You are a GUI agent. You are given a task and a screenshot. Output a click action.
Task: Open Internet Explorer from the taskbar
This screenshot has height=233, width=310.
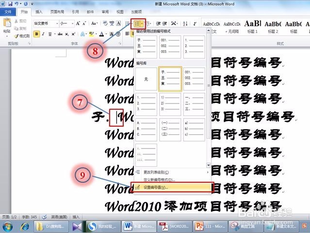tap(25, 227)
